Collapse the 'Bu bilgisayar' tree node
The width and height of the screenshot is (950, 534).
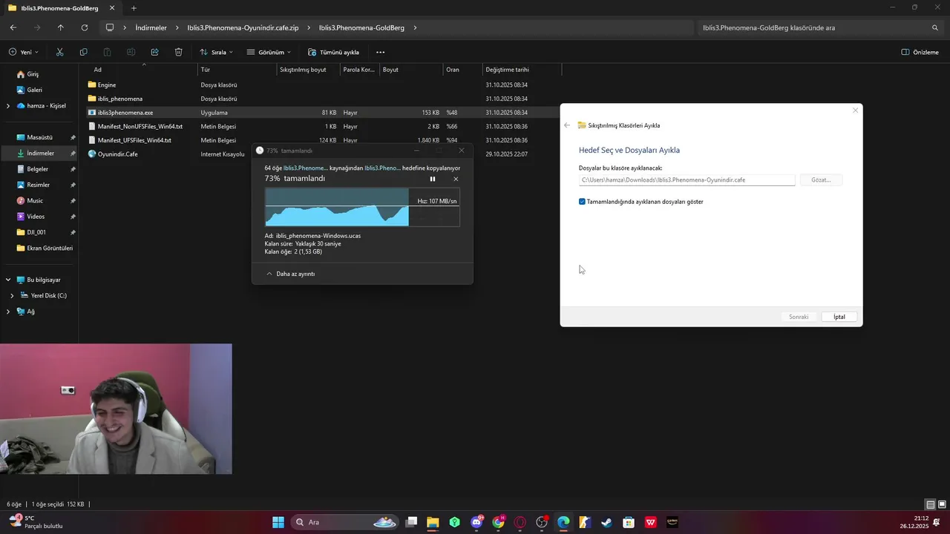tap(8, 280)
